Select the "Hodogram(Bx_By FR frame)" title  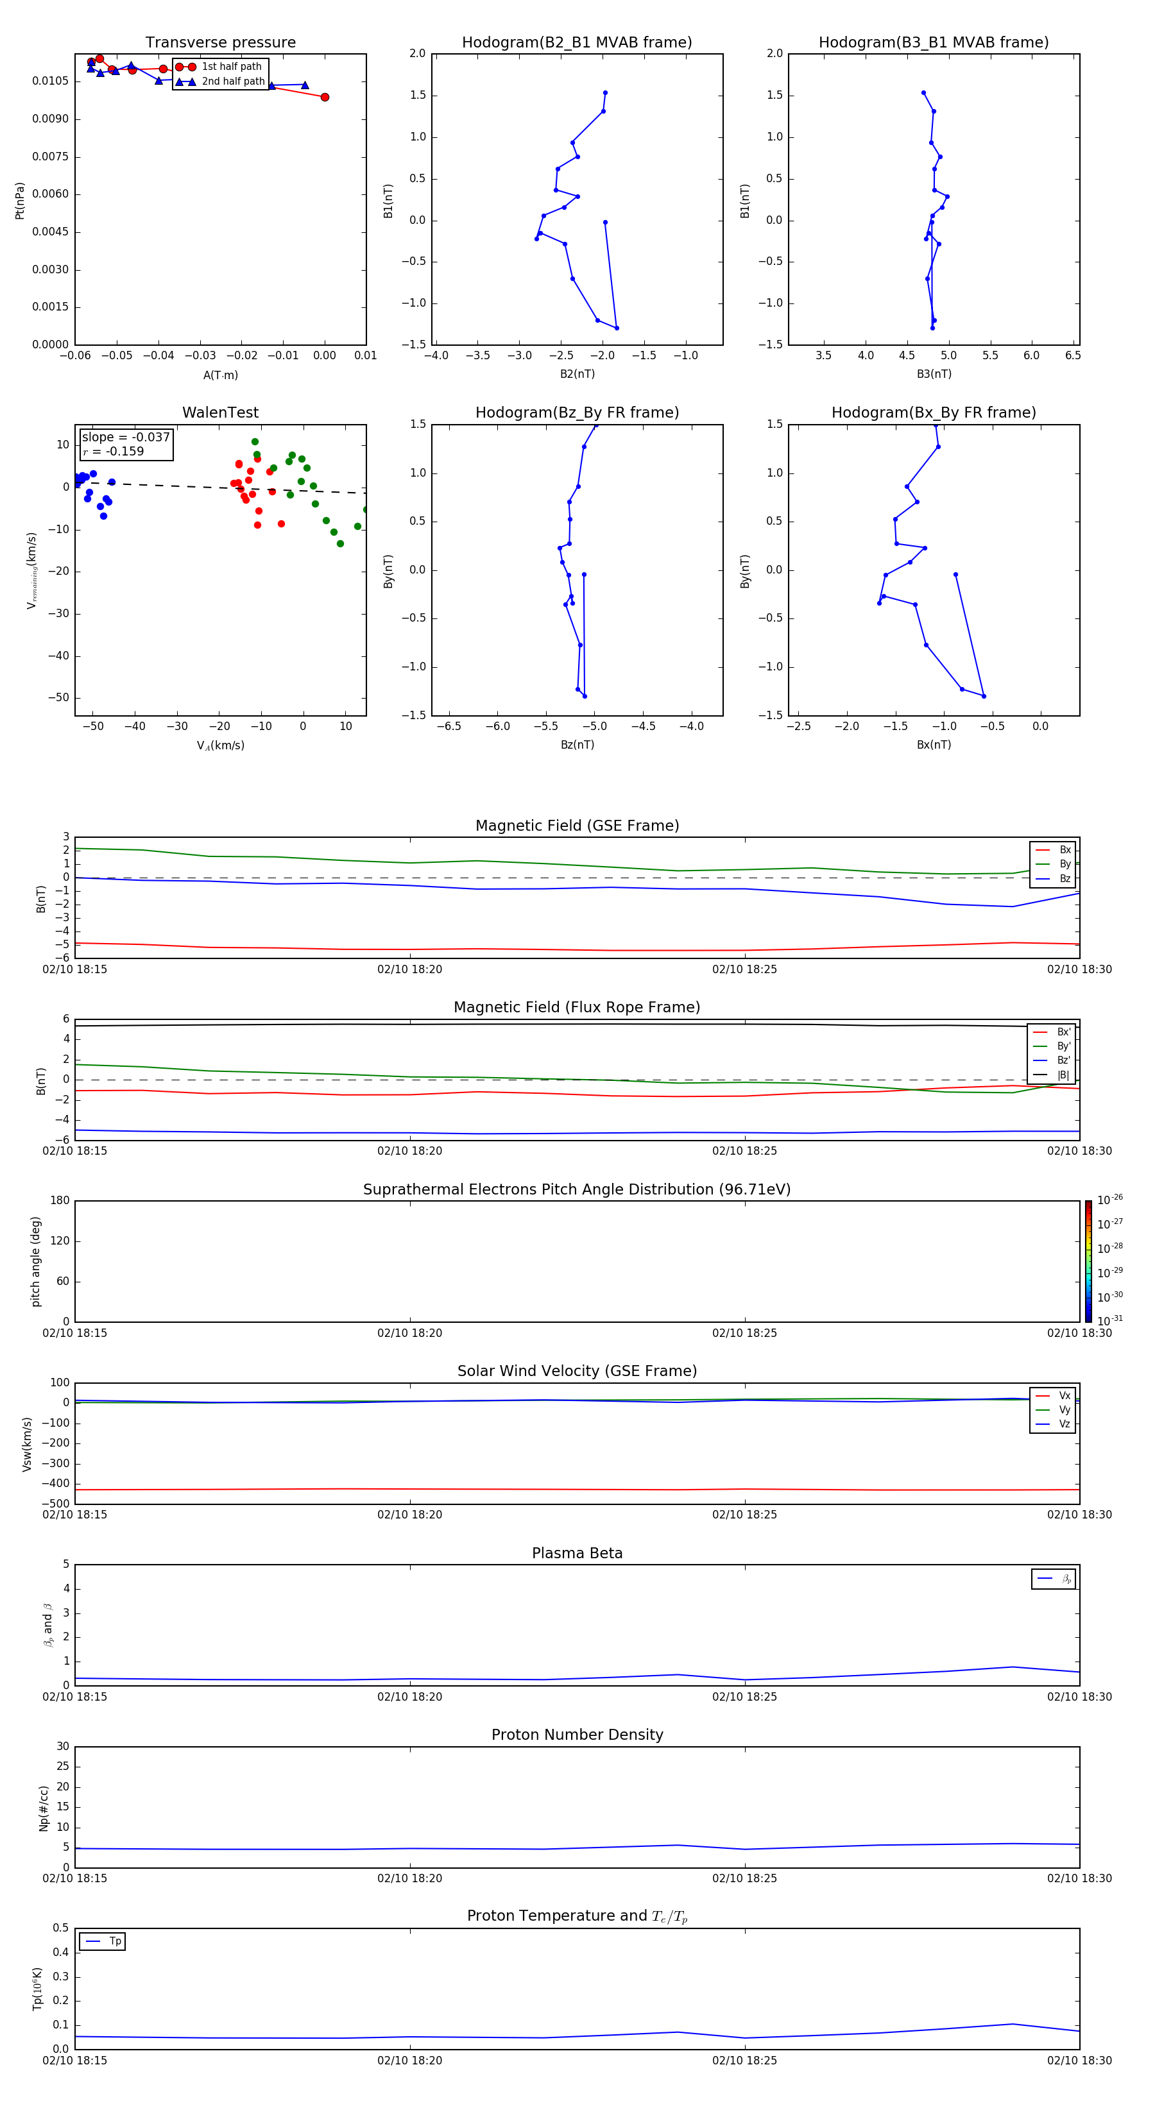click(x=934, y=412)
